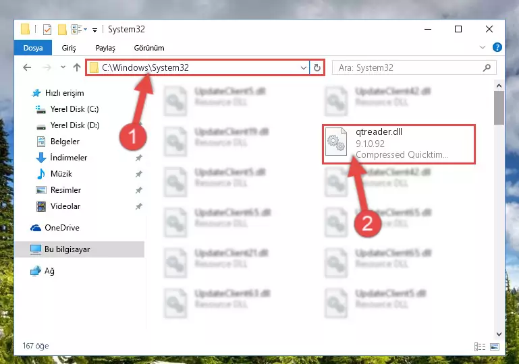Select Bu bilgisayar in navigation pane
Image resolution: width=519 pixels, height=364 pixels.
[80, 249]
